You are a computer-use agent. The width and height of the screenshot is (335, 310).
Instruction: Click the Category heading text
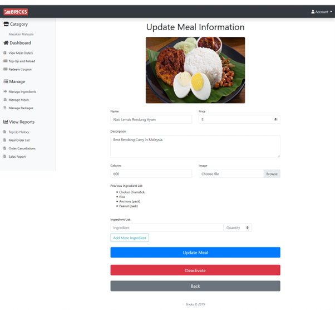[19, 24]
